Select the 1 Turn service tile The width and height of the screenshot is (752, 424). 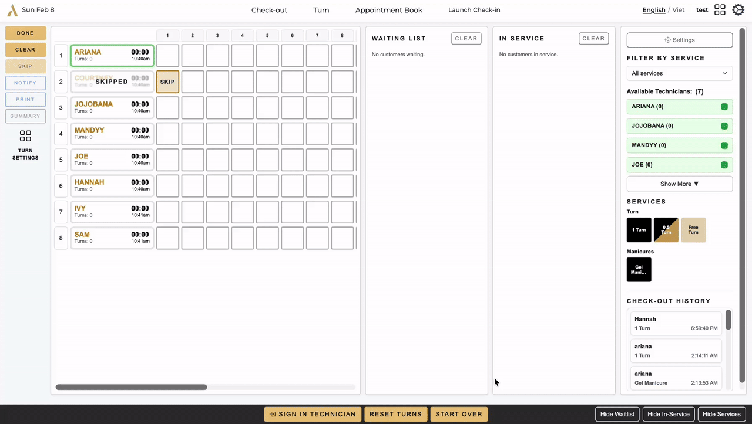click(x=639, y=230)
